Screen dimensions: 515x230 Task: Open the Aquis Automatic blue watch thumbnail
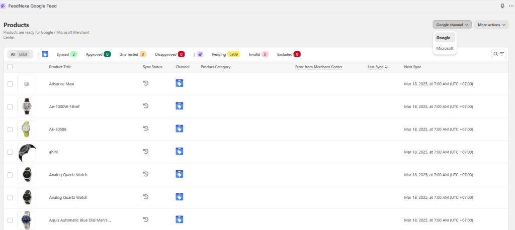(x=27, y=220)
